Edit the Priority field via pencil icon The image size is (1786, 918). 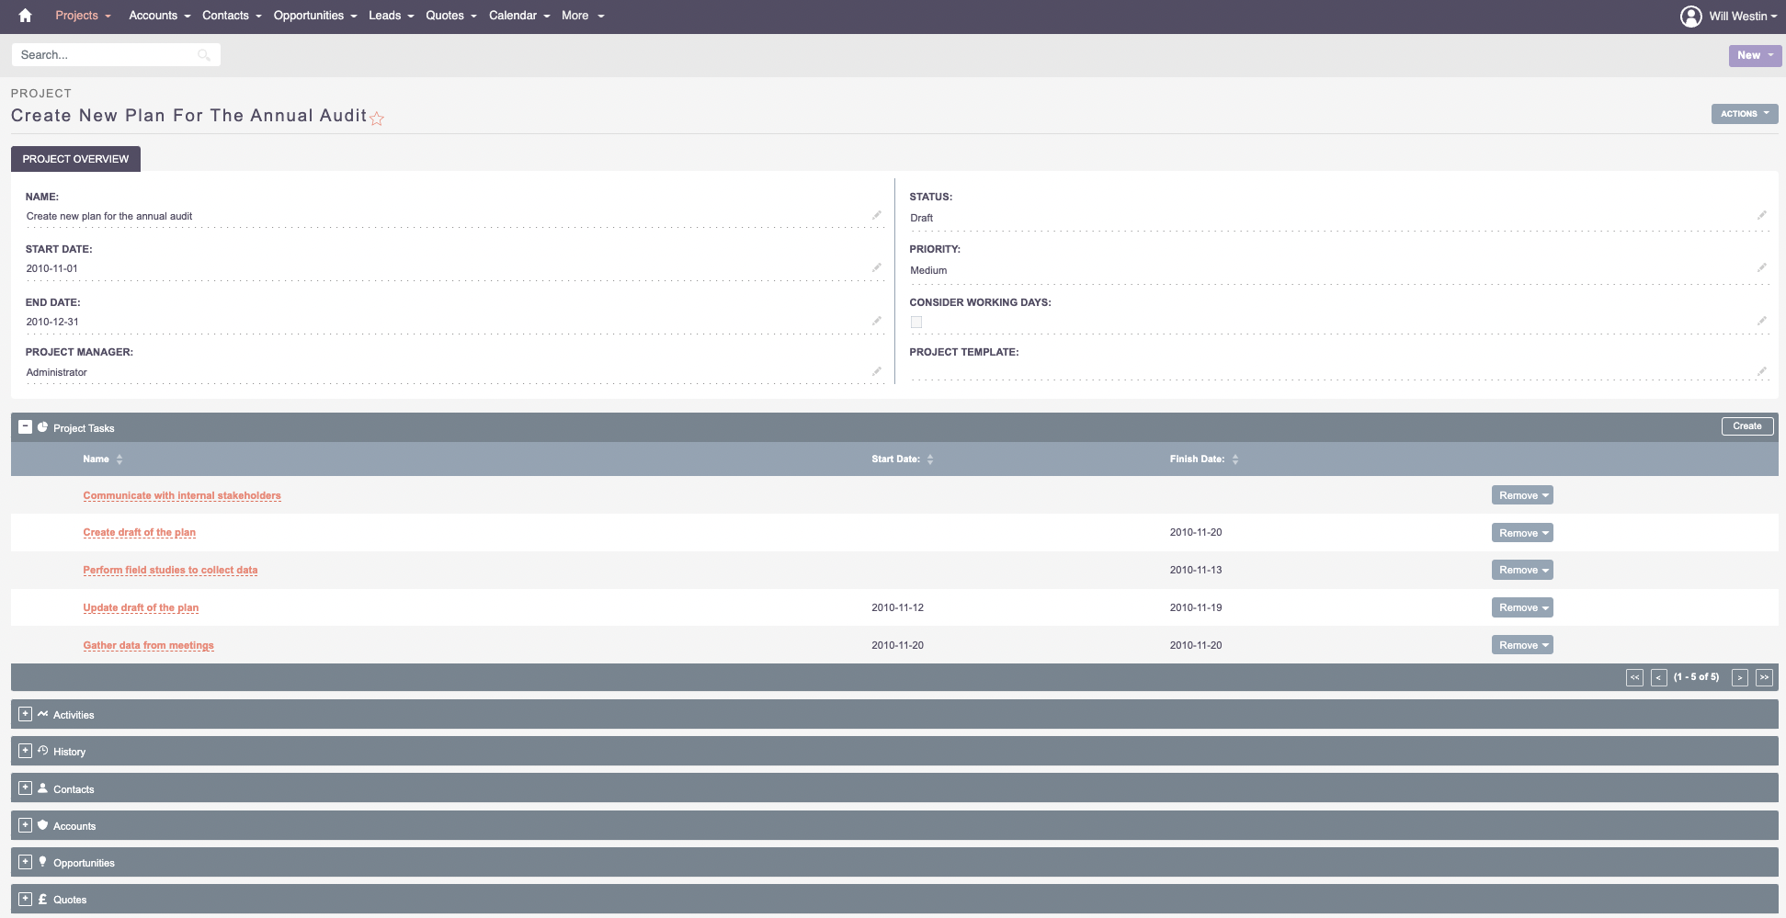pyautogui.click(x=1761, y=267)
